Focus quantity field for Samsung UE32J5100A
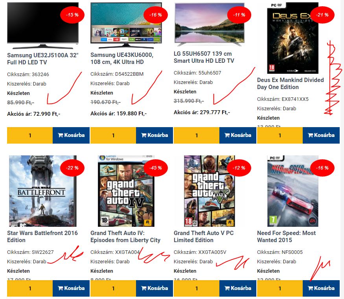 point(30,135)
